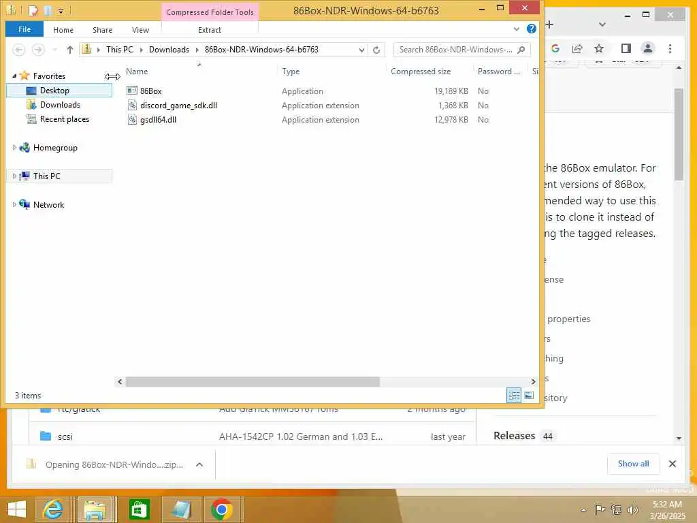Open new tab in Chrome window
Image resolution: width=697 pixels, height=523 pixels.
pos(549,25)
